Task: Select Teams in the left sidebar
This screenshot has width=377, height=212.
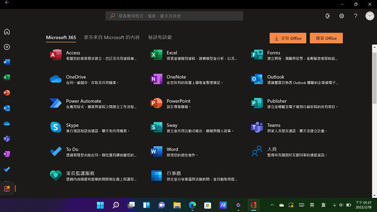Action: 7,139
